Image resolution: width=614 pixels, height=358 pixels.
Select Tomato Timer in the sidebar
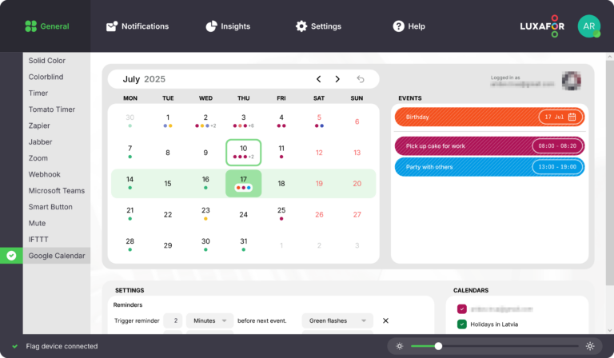pos(52,109)
